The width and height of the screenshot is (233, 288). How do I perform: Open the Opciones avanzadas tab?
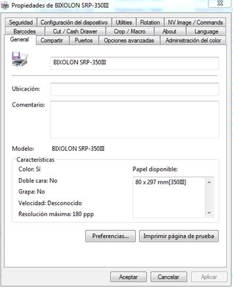pyautogui.click(x=129, y=41)
